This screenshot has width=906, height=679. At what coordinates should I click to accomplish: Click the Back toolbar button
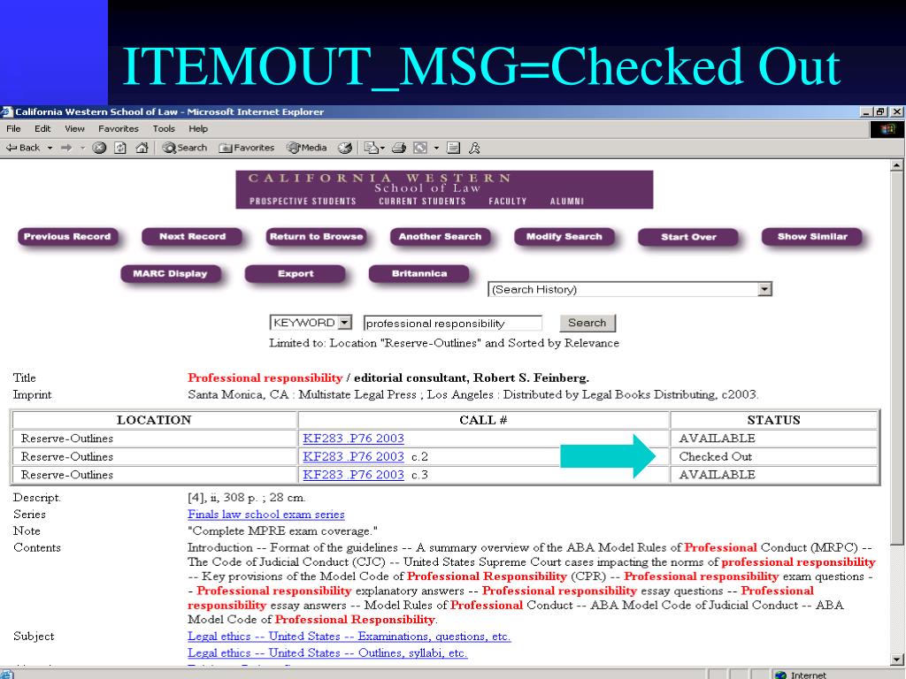[x=23, y=148]
